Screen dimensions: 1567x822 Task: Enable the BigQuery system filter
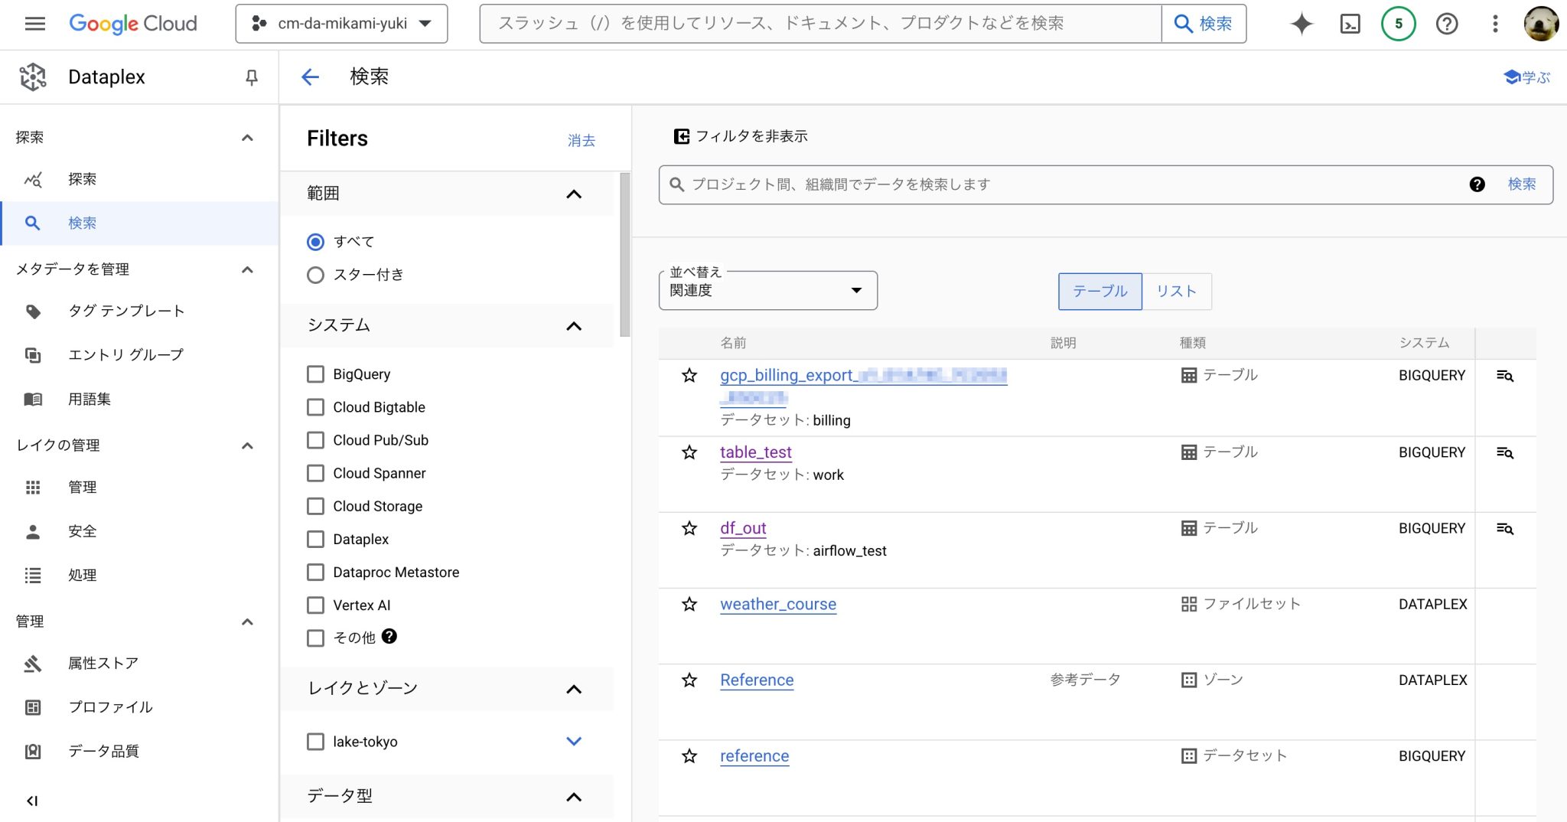(315, 374)
